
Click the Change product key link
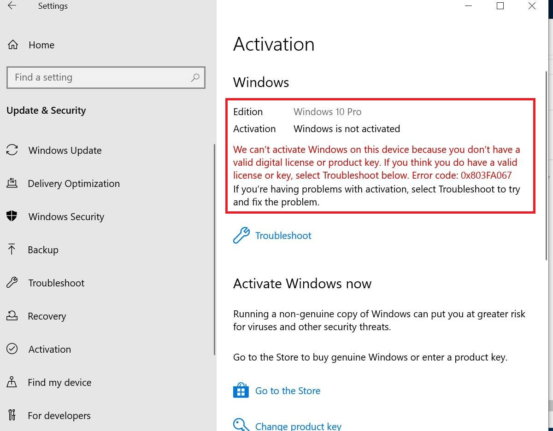pos(298,426)
